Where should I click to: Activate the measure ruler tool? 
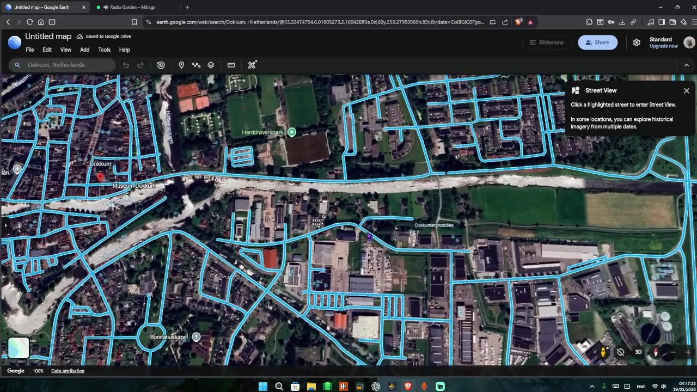pos(231,65)
